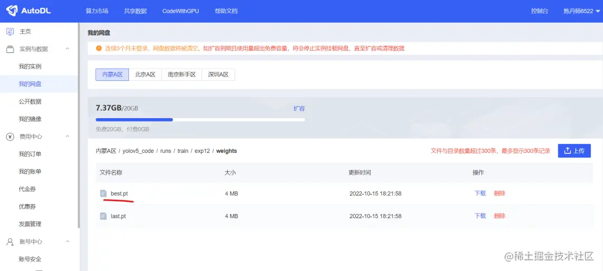
Task: Click the 费用中心 yen icon
Action: point(10,137)
